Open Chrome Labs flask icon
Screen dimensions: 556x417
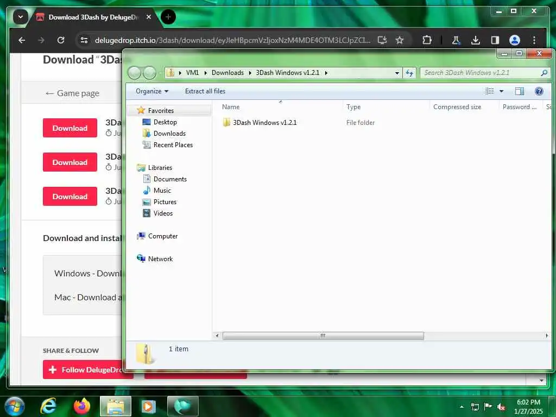point(456,40)
